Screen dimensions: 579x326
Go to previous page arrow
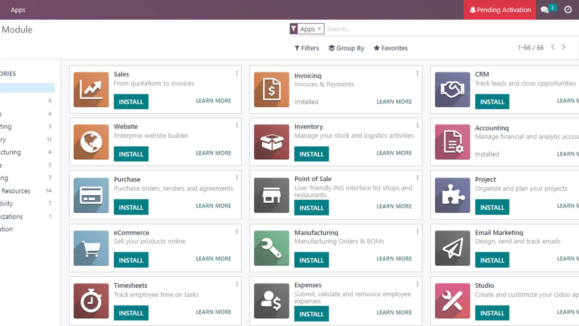click(553, 47)
